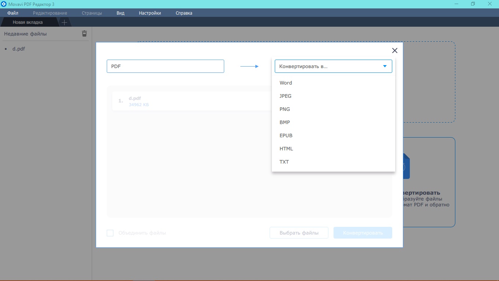Viewport: 499px width, 281px height.
Task: Click the Movavi app logo icon
Action: coord(4,4)
